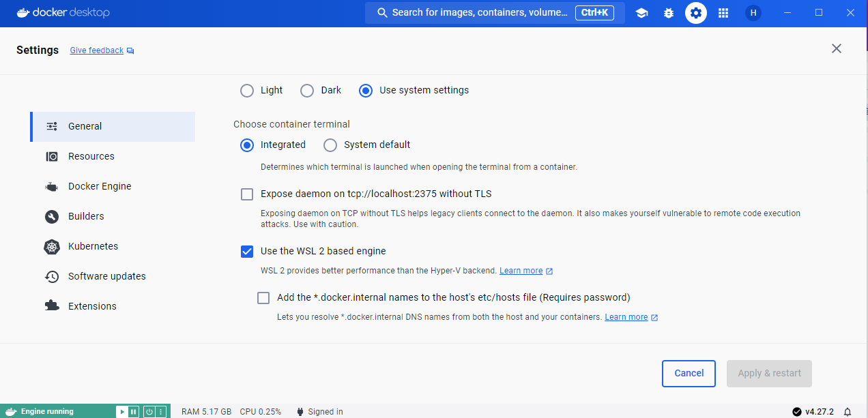Screen dimensions: 868x418
Task: Click the engine power icon in status bar
Action: 149,412
